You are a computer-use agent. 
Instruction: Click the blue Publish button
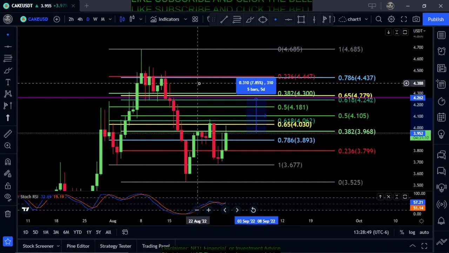click(436, 19)
